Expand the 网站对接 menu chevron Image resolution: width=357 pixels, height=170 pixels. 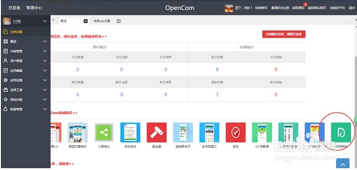click(x=45, y=100)
